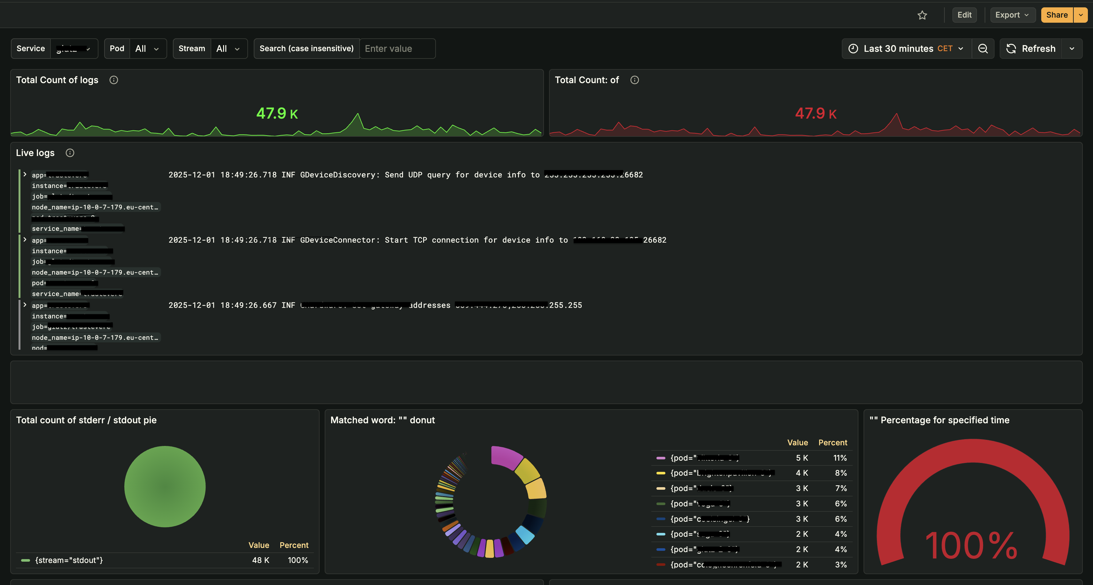Star this dashboard as favorite

(922, 15)
